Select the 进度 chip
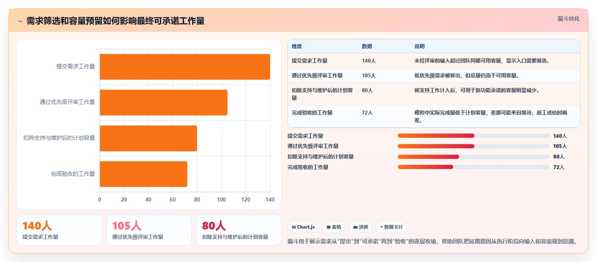Screen dimensions: 597x262 [x=360, y=227]
